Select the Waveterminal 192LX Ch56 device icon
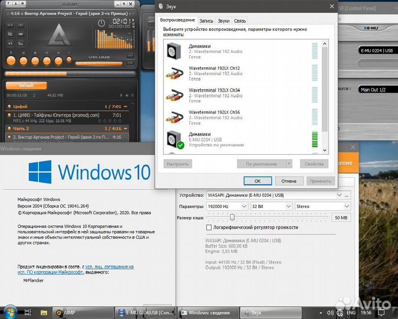Screen dimensions: 398x319 [x=174, y=118]
